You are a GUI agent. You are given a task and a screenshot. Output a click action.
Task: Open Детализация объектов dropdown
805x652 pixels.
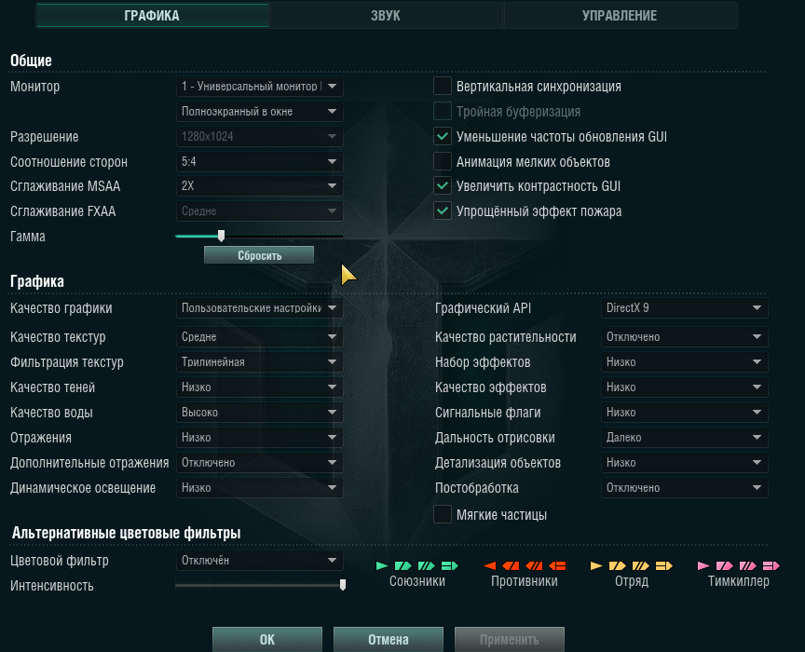pos(685,463)
